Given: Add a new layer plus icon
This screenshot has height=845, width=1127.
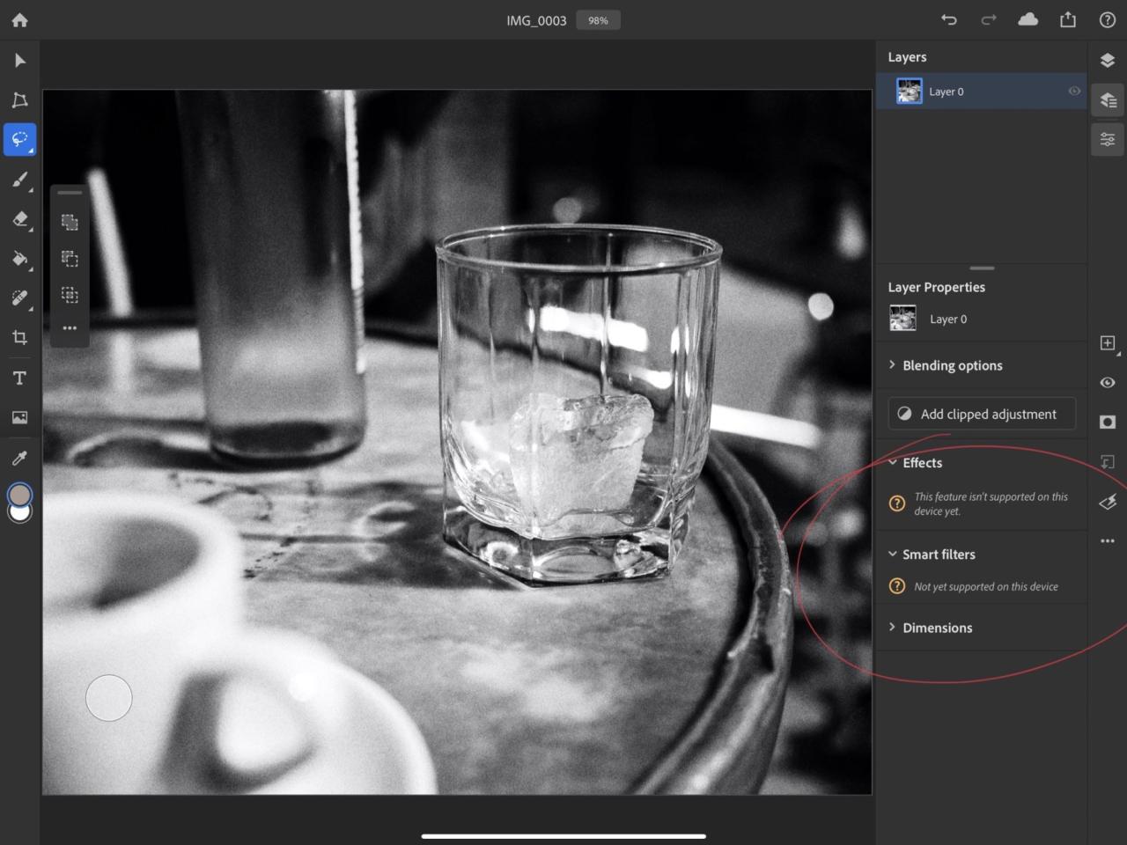Looking at the screenshot, I should pos(1108,342).
